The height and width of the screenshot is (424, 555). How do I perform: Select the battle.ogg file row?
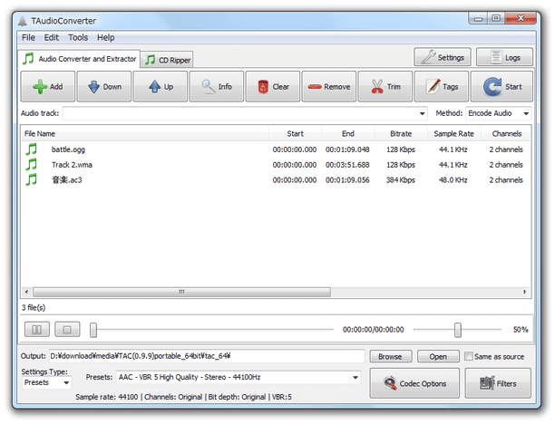tap(276, 149)
